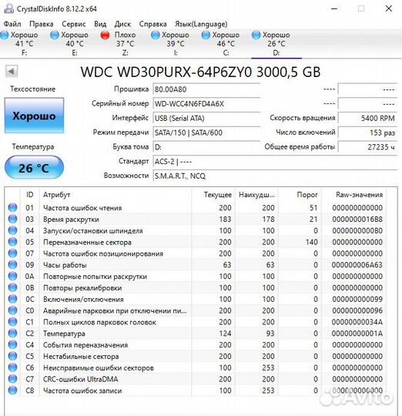Viewport: 402px width, 416px height.
Task: Open the Справка menu
Action: pos(153,24)
